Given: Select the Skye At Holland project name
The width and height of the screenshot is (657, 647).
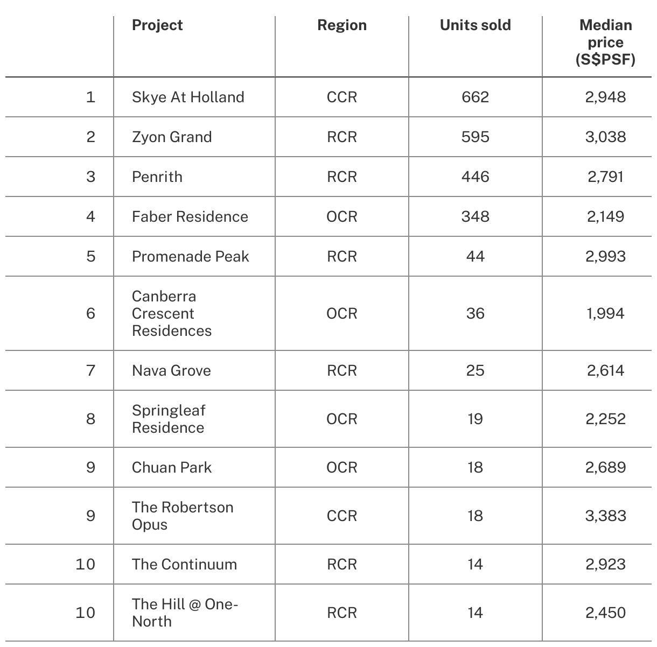Looking at the screenshot, I should point(188,97).
